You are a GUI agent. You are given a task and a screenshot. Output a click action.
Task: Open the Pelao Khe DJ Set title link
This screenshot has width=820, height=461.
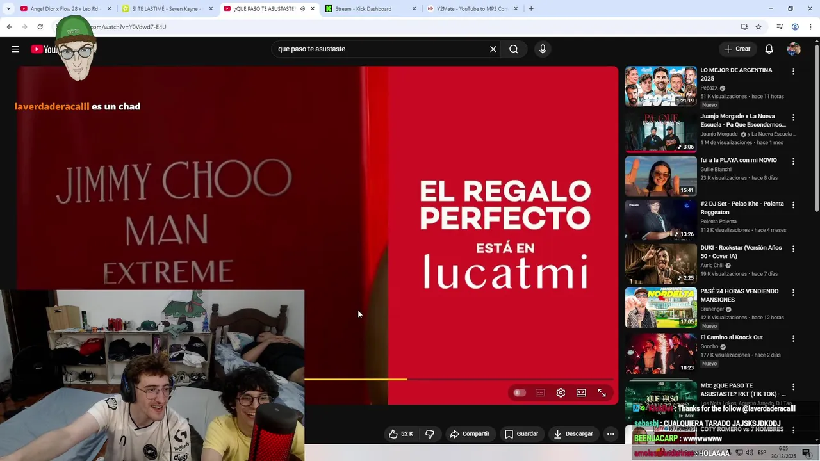pos(742,208)
